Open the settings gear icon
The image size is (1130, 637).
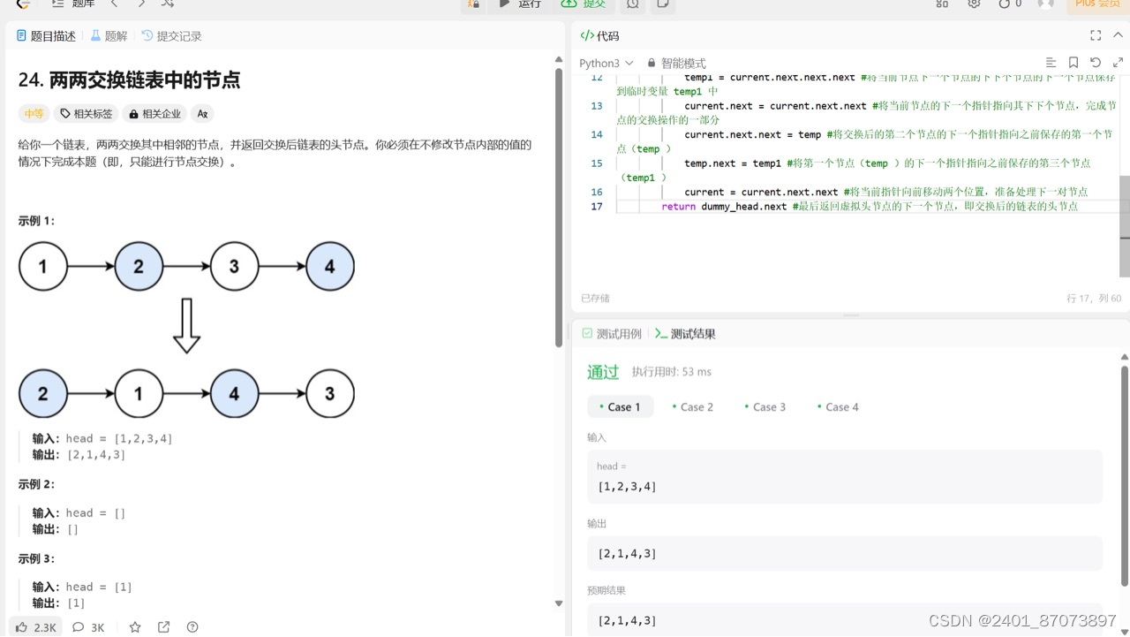point(974,4)
